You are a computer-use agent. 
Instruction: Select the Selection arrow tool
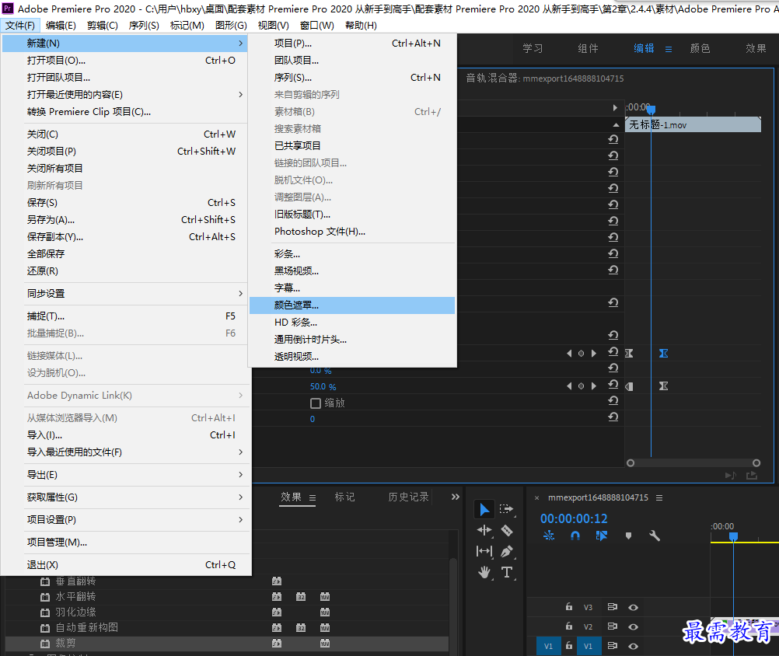pyautogui.click(x=484, y=510)
